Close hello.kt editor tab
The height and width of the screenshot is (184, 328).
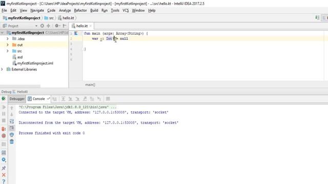pos(91,26)
